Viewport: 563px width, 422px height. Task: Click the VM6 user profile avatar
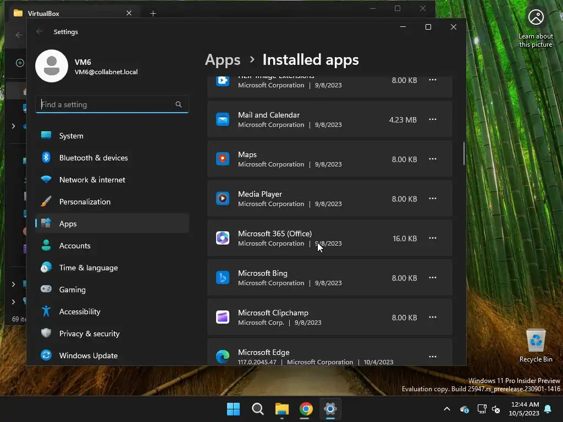coord(52,66)
